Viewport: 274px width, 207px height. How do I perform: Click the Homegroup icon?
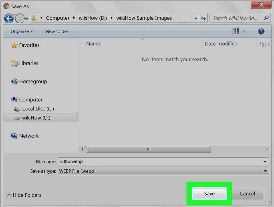point(14,81)
